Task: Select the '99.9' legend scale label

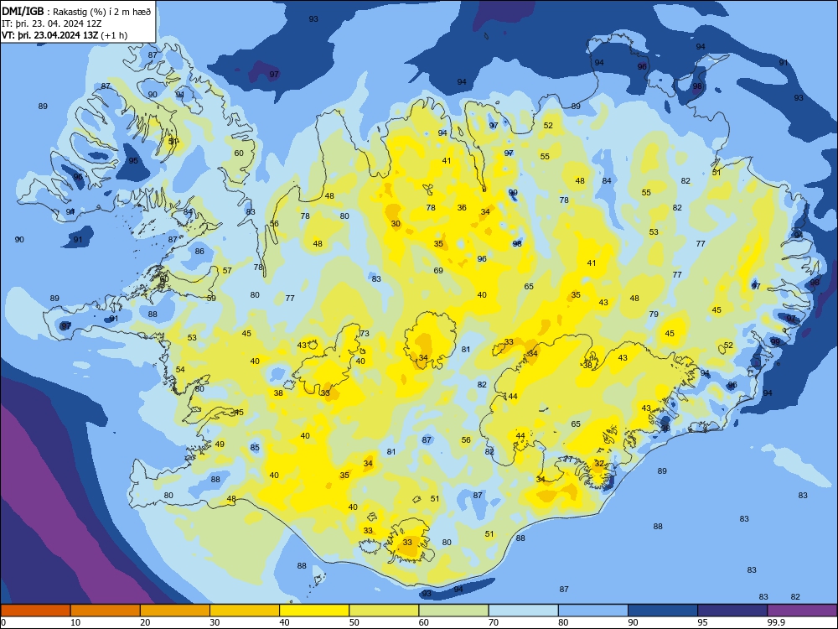Action: pos(776,622)
